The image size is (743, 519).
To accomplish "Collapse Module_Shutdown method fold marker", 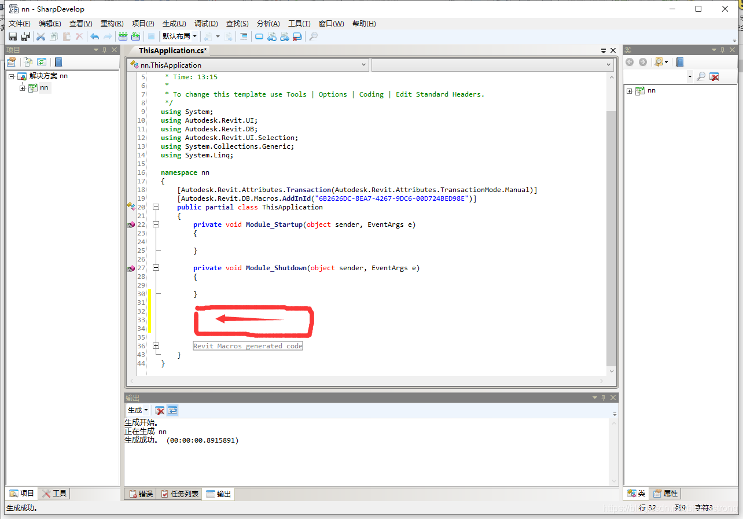I will [x=156, y=268].
